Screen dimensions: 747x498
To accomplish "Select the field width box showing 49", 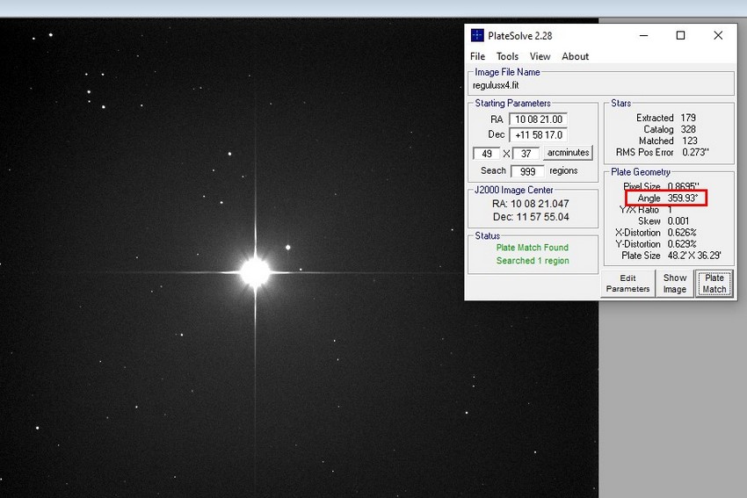I will click(x=486, y=154).
